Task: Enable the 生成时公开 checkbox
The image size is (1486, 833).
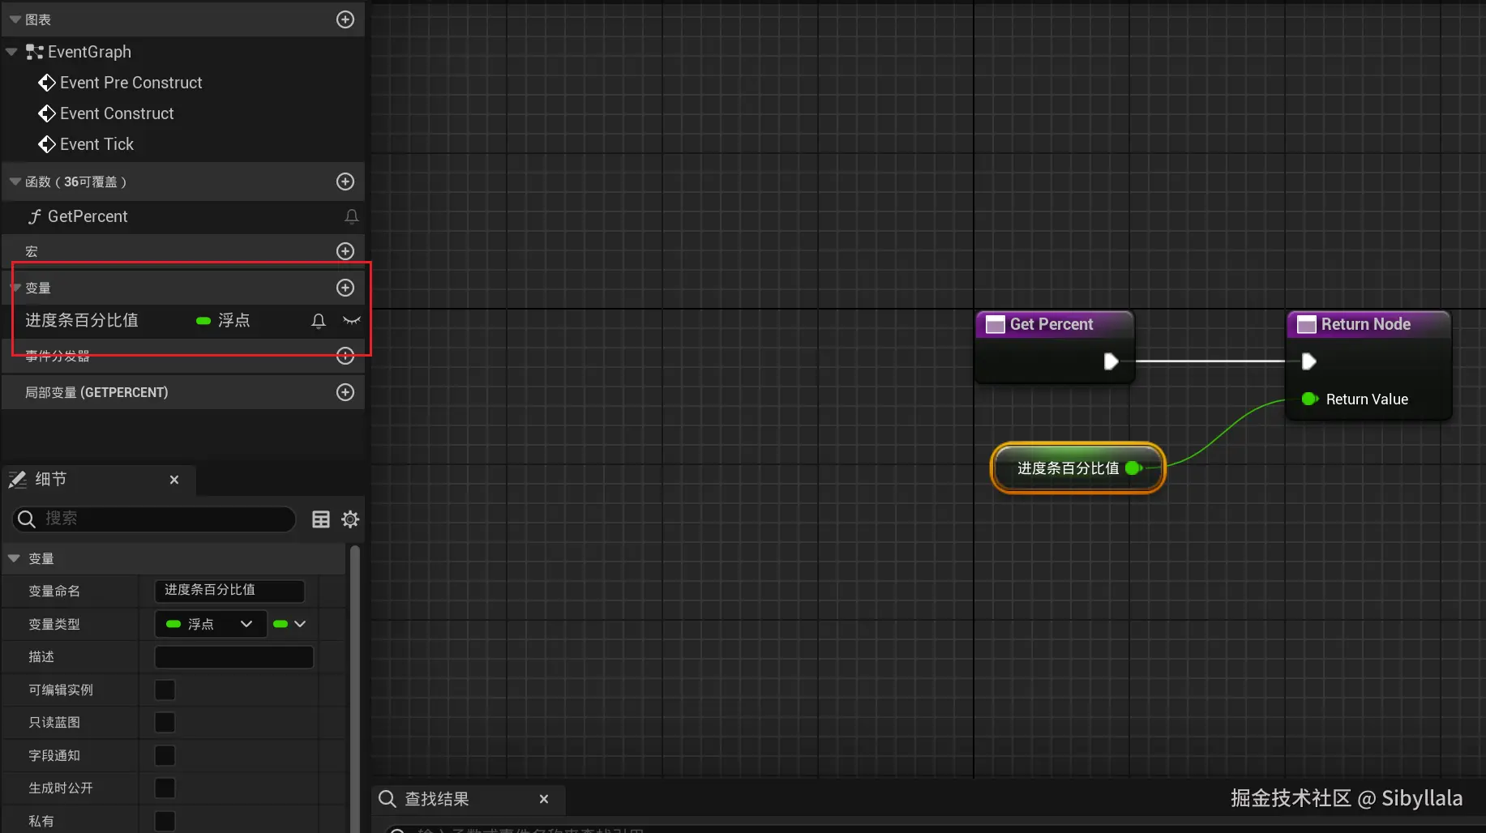Action: point(165,788)
